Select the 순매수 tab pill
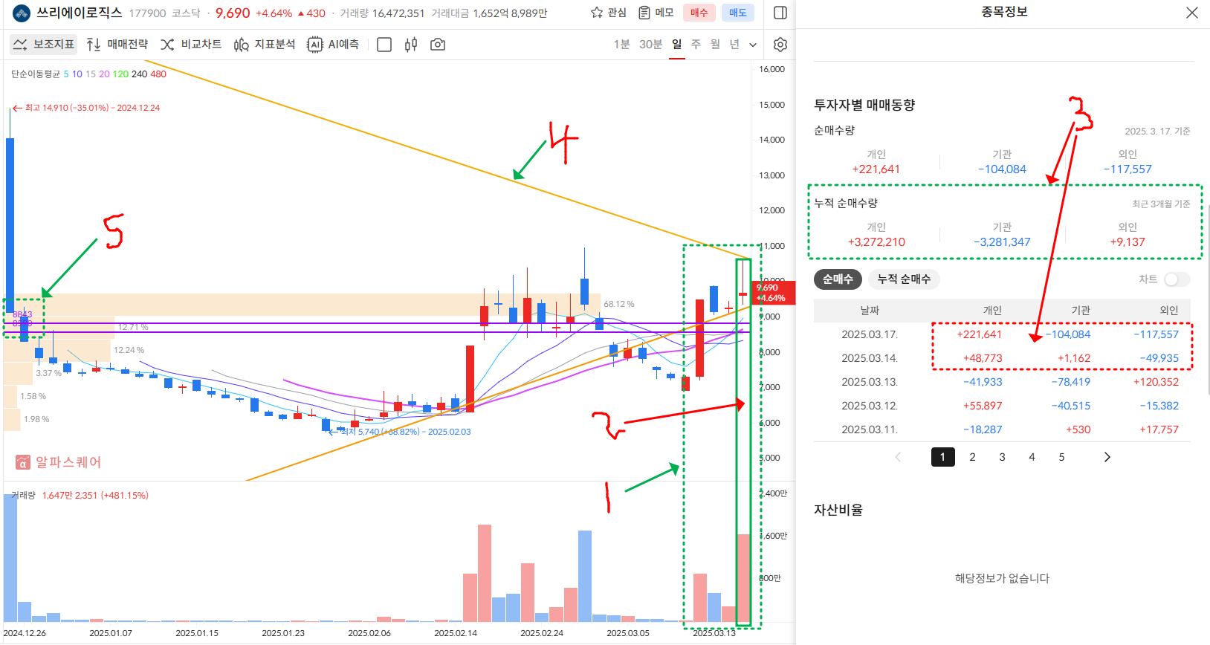 [838, 279]
